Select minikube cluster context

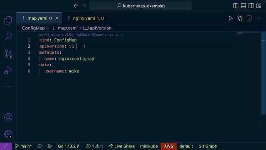click(149, 146)
